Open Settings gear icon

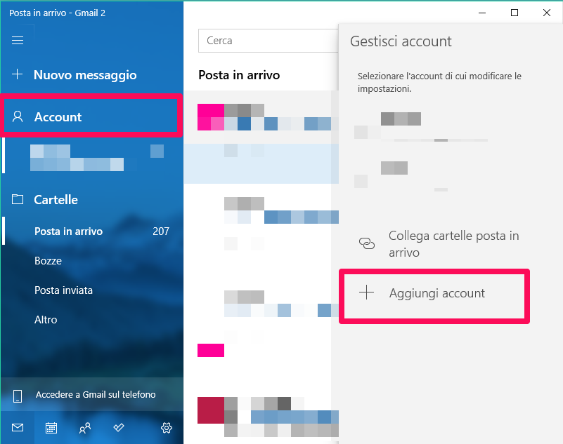pos(167,428)
